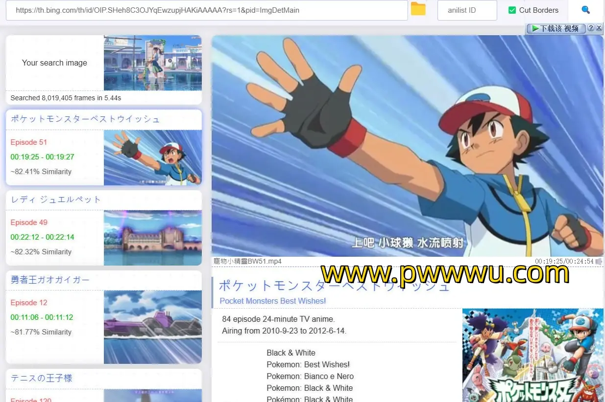Select the Episode 12 purple ship thumbnail
The width and height of the screenshot is (605, 402).
click(x=152, y=327)
